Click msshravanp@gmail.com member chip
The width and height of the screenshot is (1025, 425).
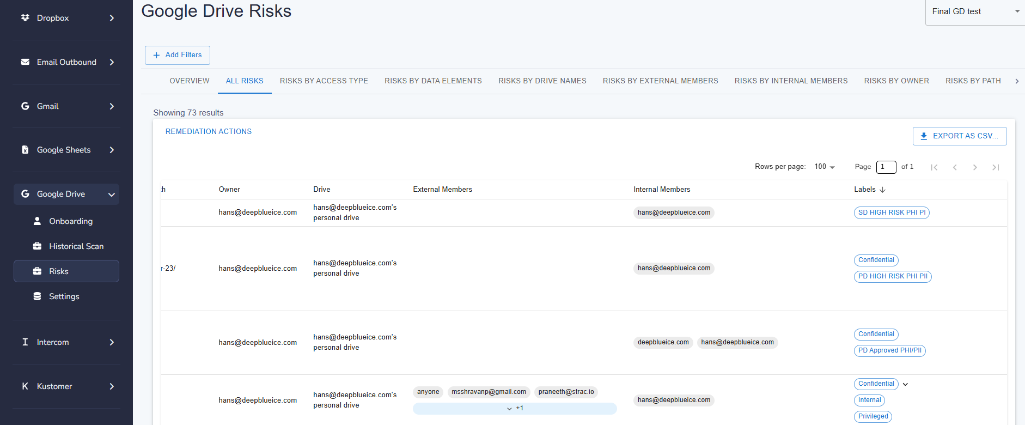pyautogui.click(x=489, y=392)
